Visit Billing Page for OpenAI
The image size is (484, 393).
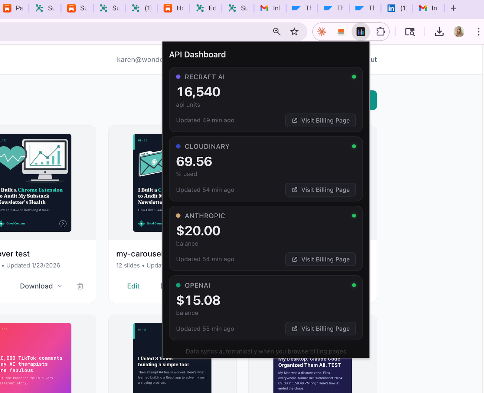(x=320, y=329)
